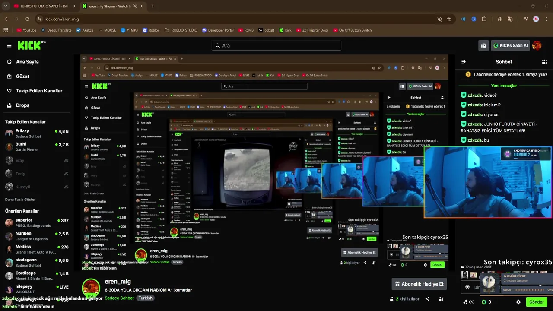The width and height of the screenshot is (553, 311).
Task: Click the eren_mlg channel name
Action: [x=118, y=282]
